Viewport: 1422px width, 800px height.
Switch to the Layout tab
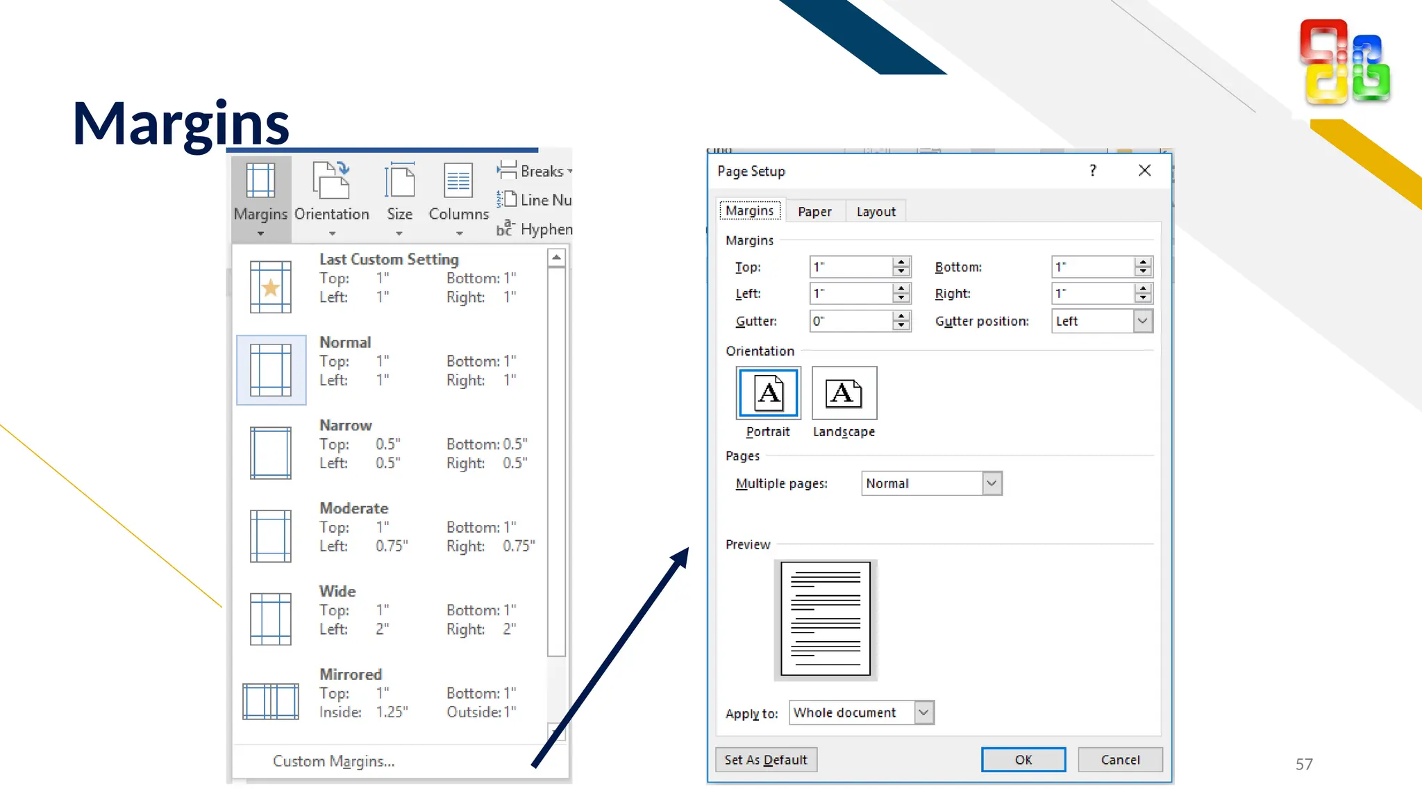coord(876,211)
